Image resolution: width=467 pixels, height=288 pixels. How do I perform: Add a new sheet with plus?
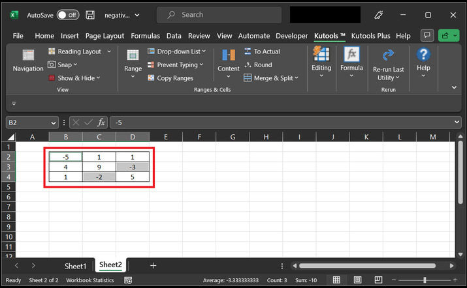point(153,266)
